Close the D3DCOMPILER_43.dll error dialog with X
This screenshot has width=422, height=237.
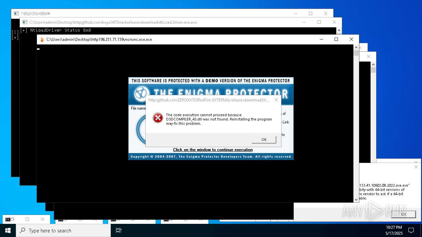[x=276, y=100]
